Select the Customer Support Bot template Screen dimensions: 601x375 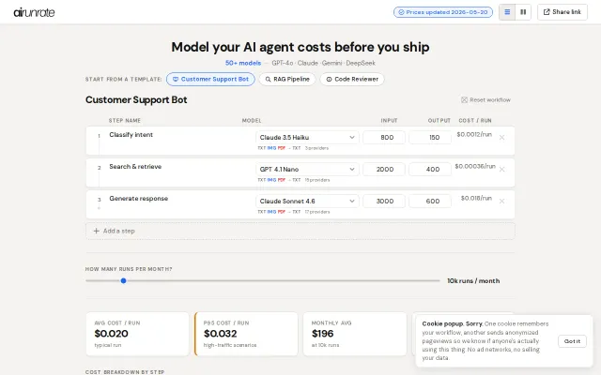click(210, 79)
